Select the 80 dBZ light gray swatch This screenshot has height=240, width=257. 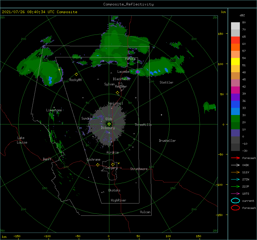235,26
